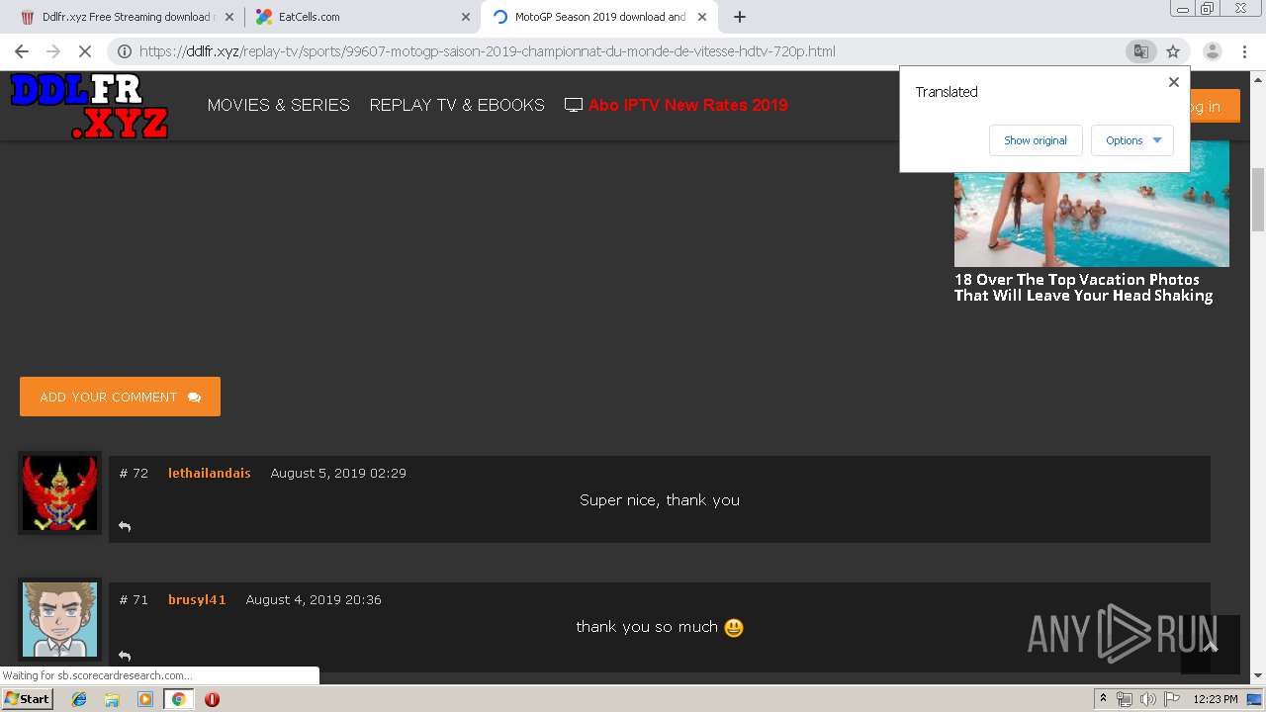Screen dimensions: 1266x712
Task: Open lethailandais user profile link
Action: coord(209,473)
